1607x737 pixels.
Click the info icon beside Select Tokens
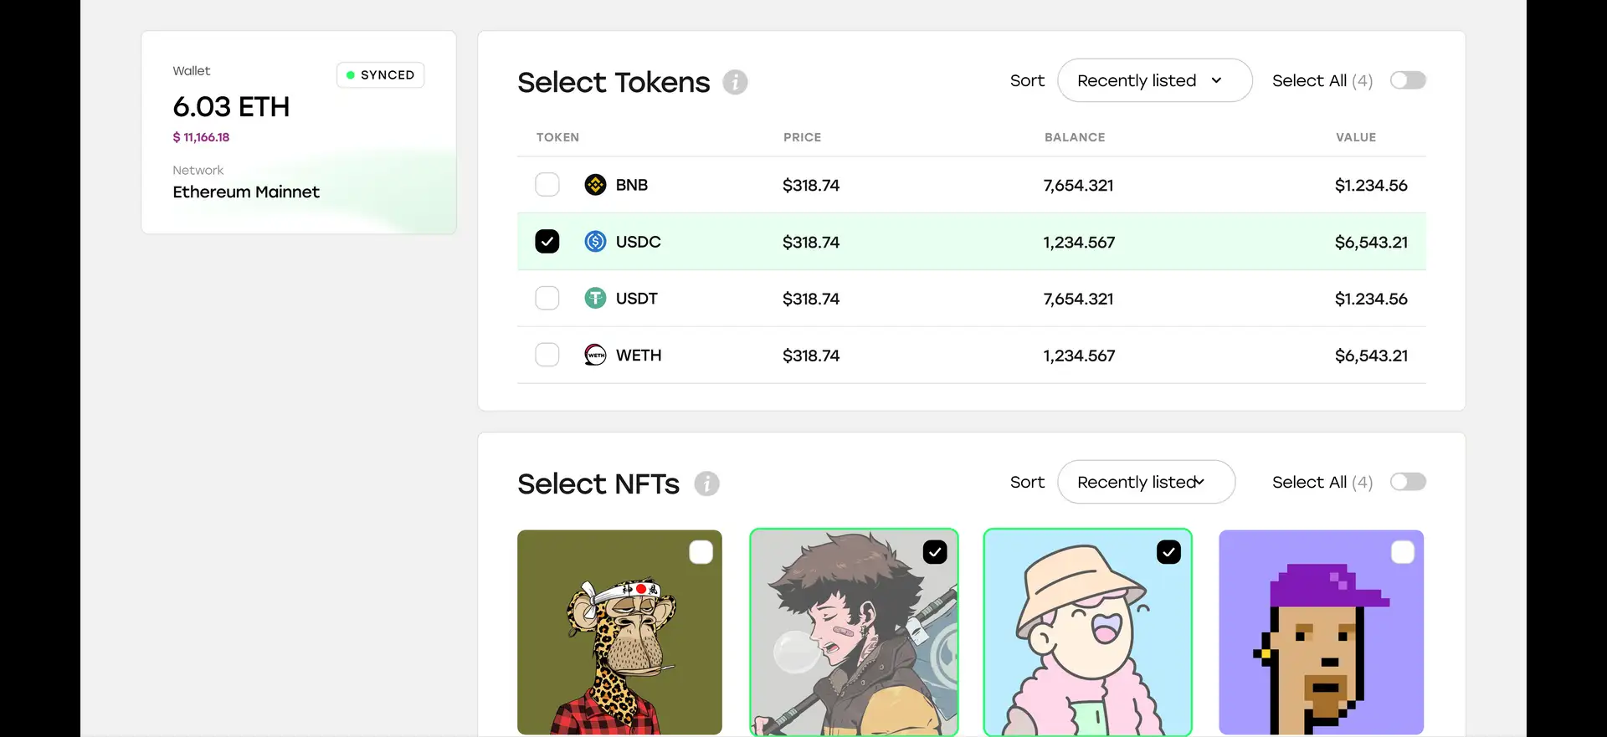[735, 82]
